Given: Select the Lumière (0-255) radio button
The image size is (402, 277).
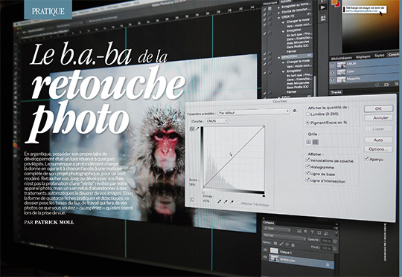Looking at the screenshot, I should 307,114.
